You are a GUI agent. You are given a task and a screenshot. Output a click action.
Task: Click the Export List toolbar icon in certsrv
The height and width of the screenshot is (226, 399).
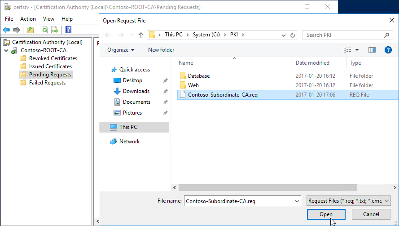[55, 30]
